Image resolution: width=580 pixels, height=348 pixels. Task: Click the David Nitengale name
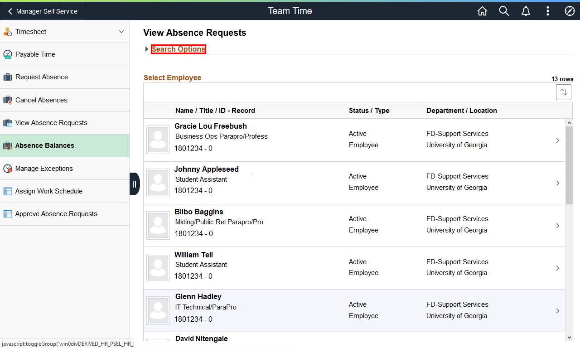coord(202,338)
